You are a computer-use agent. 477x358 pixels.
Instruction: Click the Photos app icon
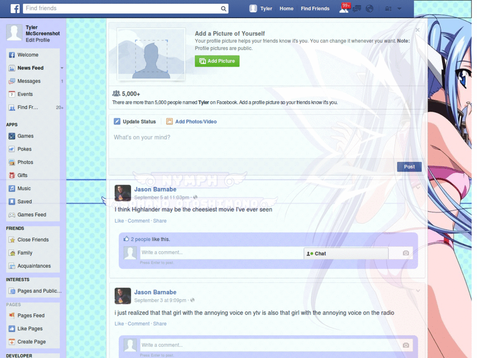coord(12,162)
